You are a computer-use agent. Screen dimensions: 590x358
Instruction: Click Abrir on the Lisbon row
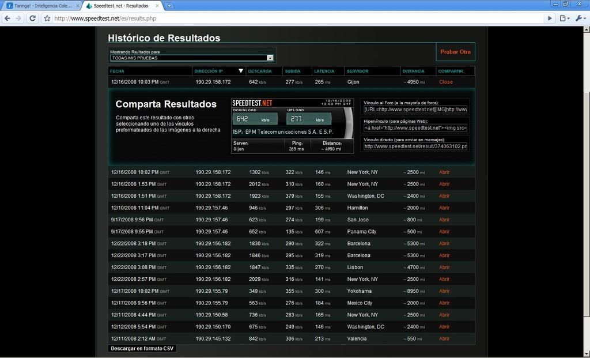click(x=444, y=267)
